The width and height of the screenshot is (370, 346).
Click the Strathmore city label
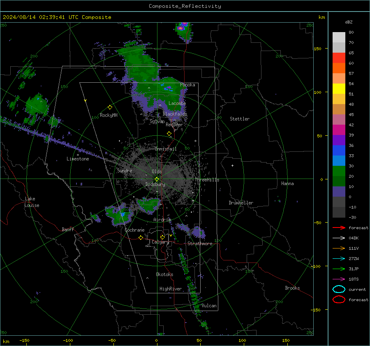200,244
